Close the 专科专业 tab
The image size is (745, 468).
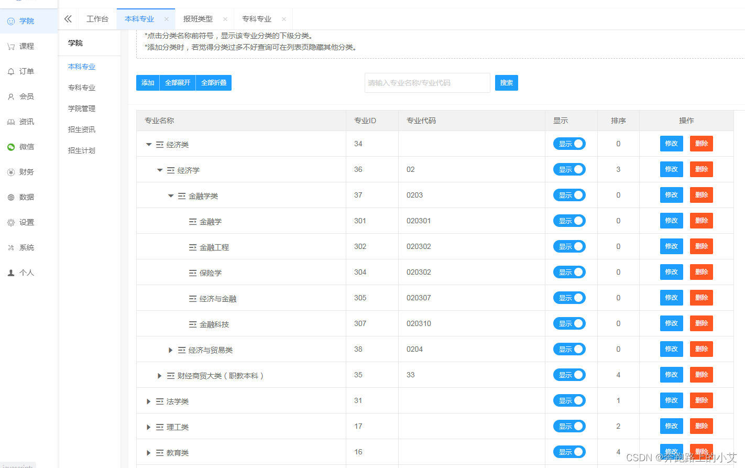coord(284,19)
